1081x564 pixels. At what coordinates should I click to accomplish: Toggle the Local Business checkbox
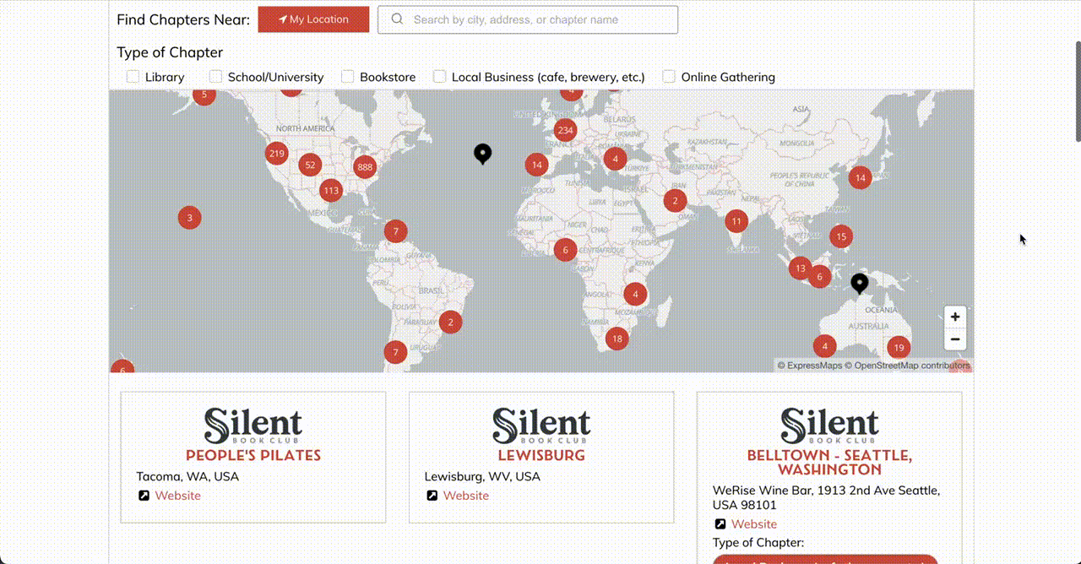(x=439, y=77)
